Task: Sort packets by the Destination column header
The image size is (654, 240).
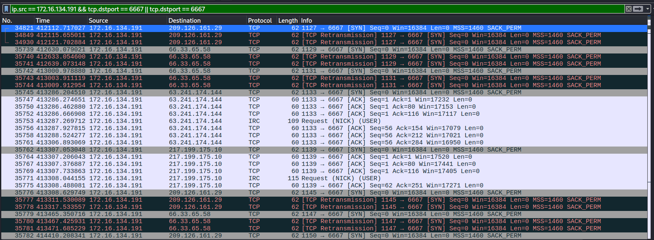Action: pyautogui.click(x=206, y=20)
